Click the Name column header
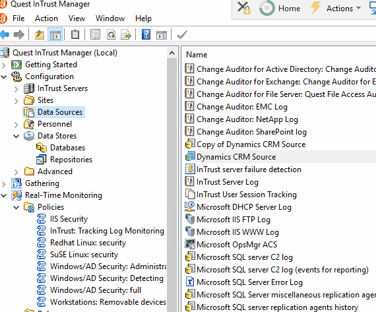This screenshot has height=312, width=376. (197, 55)
